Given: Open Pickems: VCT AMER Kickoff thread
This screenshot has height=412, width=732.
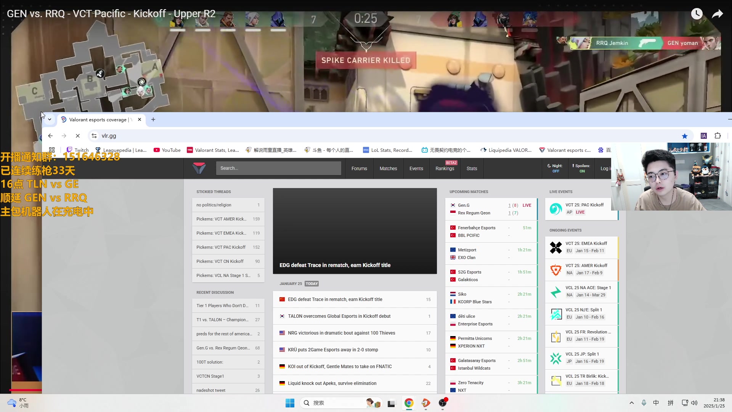Looking at the screenshot, I should pos(228,219).
